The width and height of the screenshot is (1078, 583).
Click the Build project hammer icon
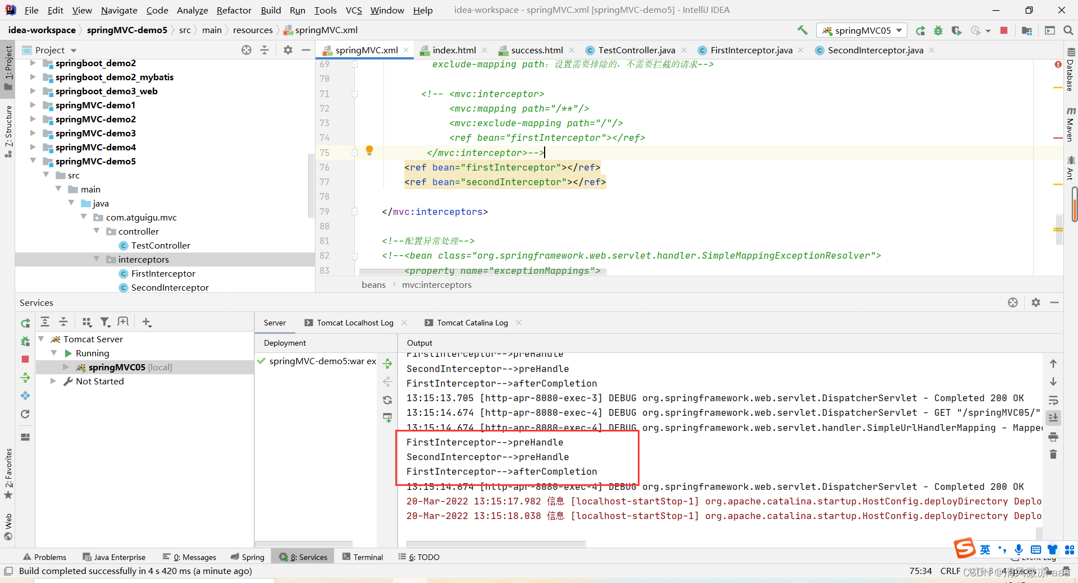coord(802,30)
